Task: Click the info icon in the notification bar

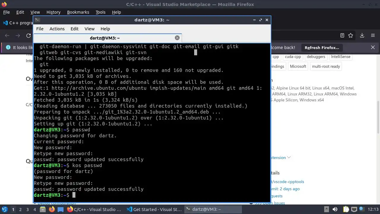Action: (x=8, y=48)
